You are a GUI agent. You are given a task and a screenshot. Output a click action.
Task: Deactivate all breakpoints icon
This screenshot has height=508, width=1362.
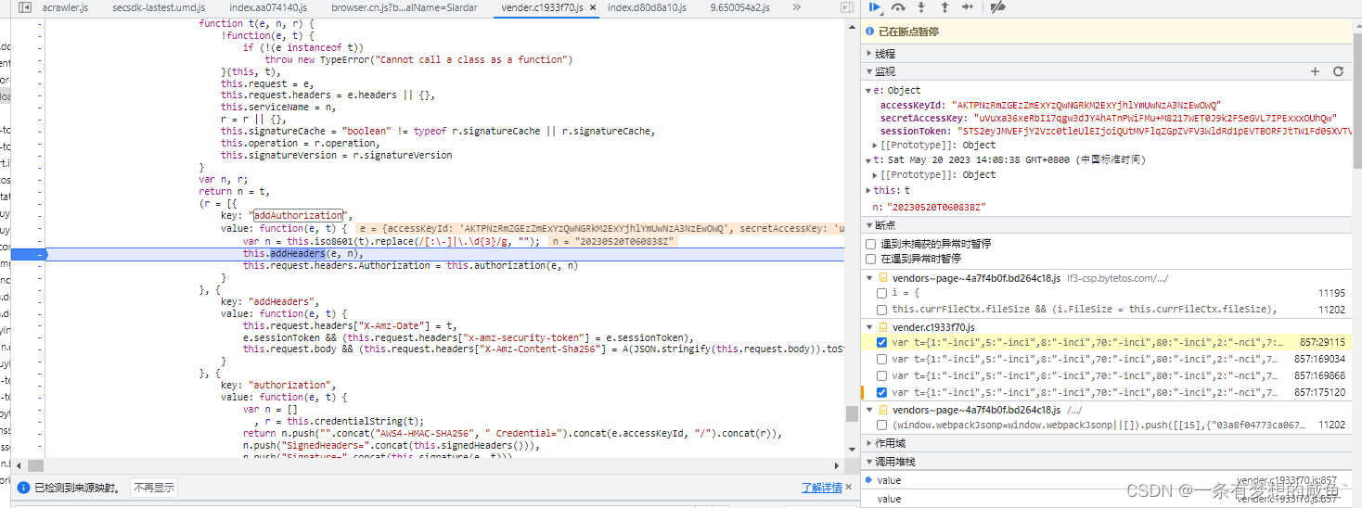[997, 7]
